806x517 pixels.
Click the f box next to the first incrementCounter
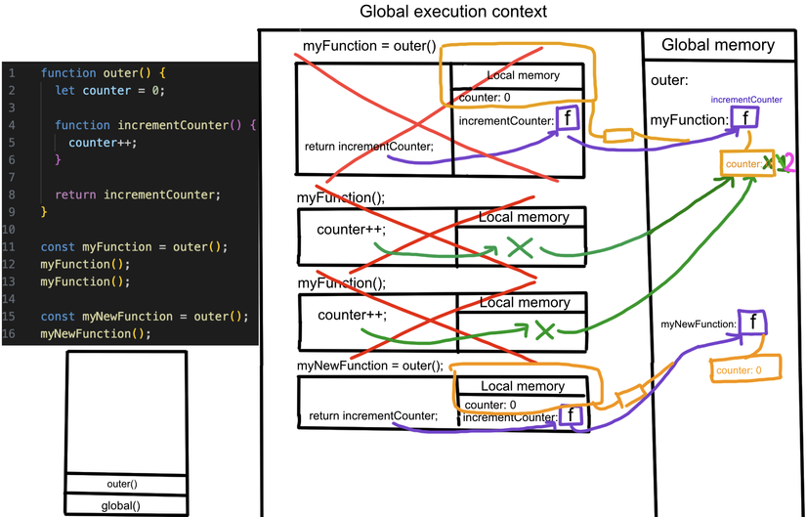(568, 118)
